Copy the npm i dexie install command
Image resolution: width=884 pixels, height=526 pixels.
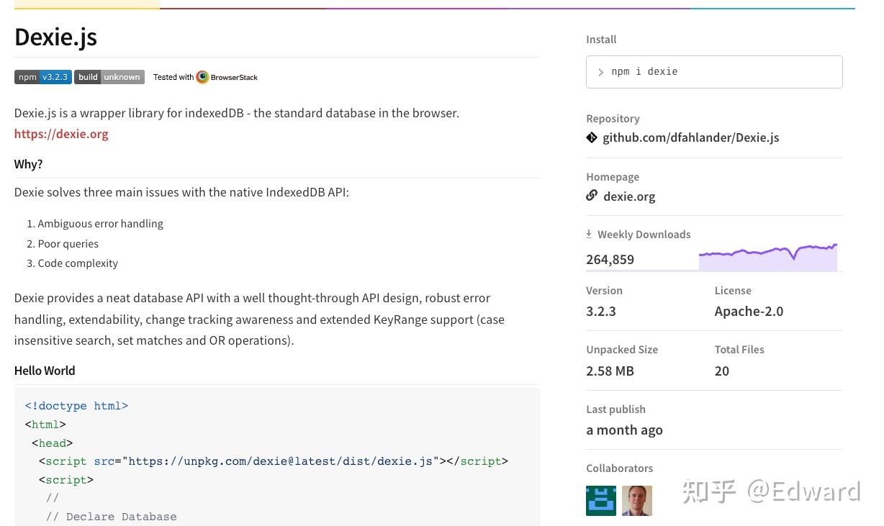pyautogui.click(x=644, y=72)
